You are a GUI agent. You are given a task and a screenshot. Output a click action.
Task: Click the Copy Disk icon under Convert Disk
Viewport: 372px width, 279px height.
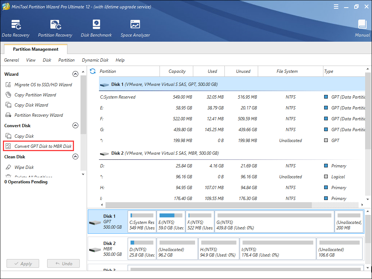tap(8, 136)
